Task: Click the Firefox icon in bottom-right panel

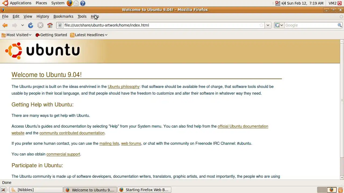Action: (x=331, y=190)
